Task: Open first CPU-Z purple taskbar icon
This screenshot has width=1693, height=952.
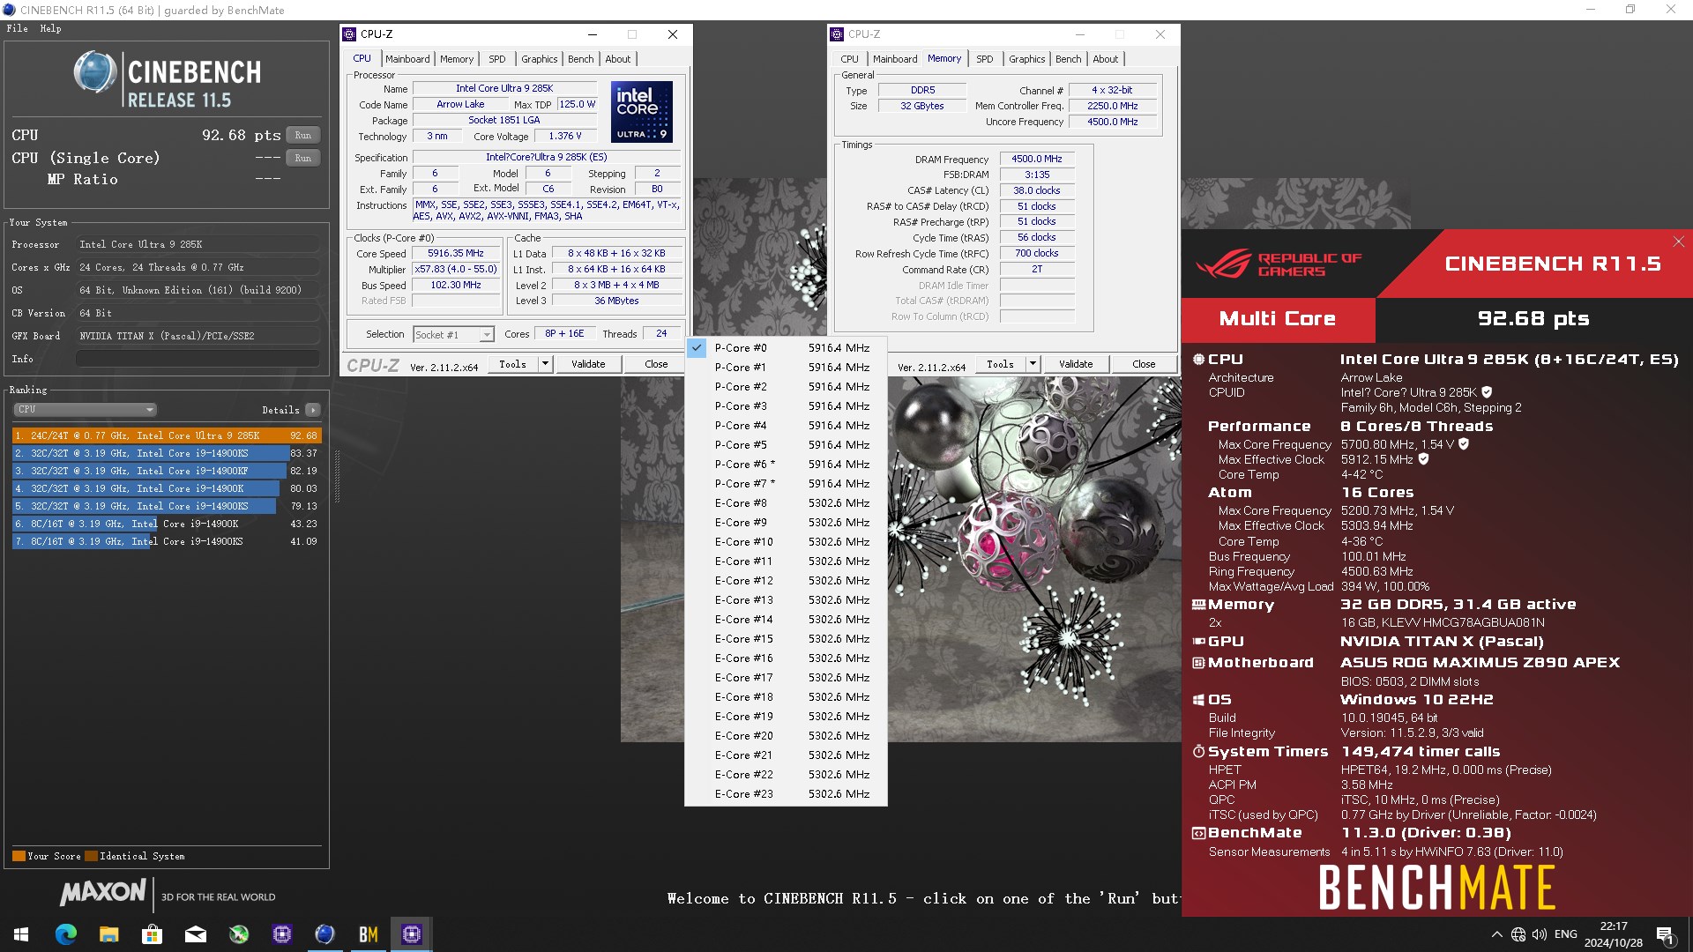Action: pos(281,934)
